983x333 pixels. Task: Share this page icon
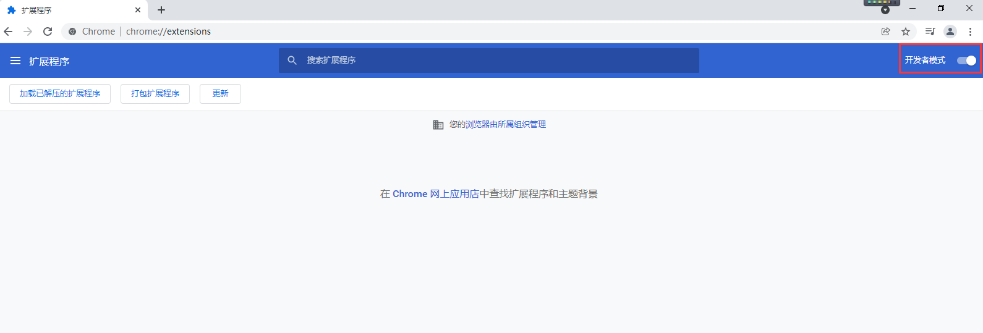tap(886, 32)
